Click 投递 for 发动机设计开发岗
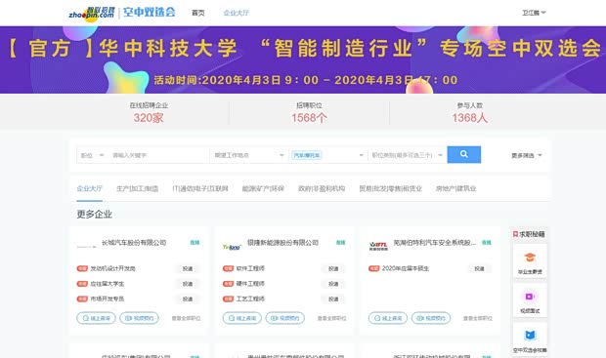 click(188, 268)
